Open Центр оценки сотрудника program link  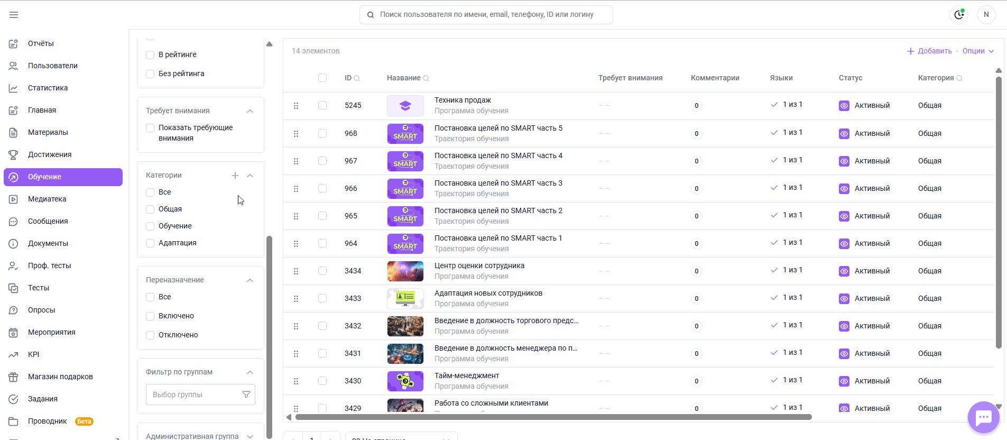click(x=479, y=265)
